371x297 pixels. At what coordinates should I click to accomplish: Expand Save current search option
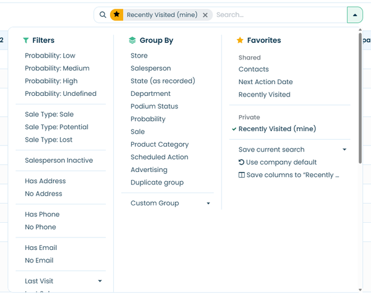tap(292, 150)
